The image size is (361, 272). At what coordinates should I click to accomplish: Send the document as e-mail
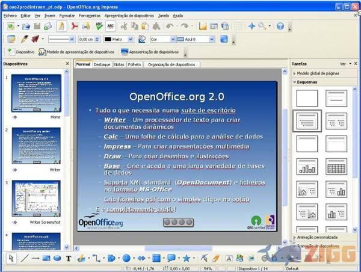point(48,26)
